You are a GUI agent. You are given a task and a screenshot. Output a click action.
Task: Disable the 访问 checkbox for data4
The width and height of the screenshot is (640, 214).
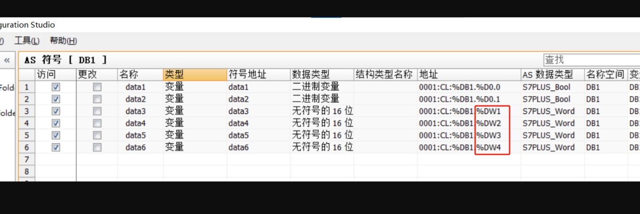point(56,123)
